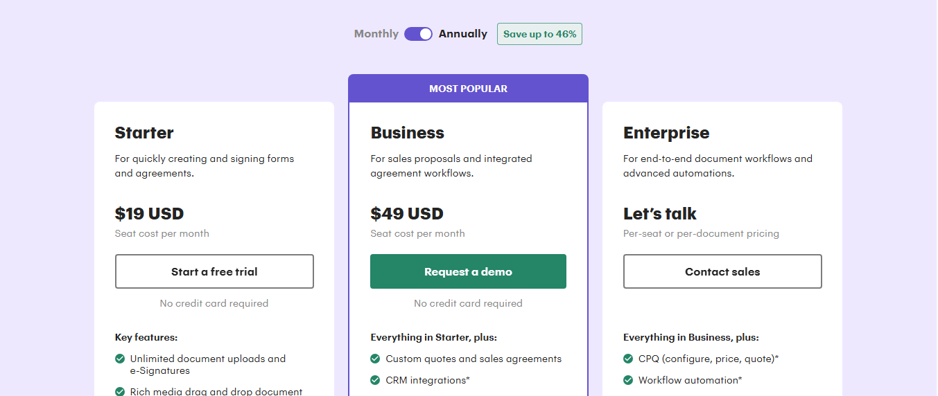Click the Enterprise plan heading
The width and height of the screenshot is (938, 396).
pyautogui.click(x=666, y=133)
